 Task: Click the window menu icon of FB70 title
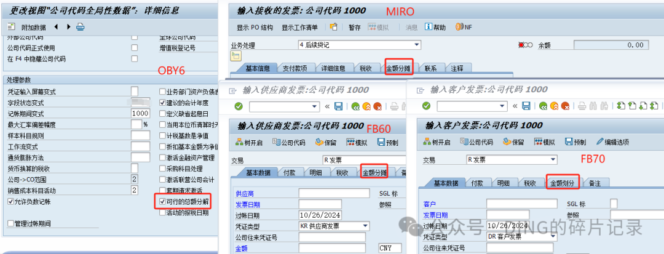click(x=421, y=90)
